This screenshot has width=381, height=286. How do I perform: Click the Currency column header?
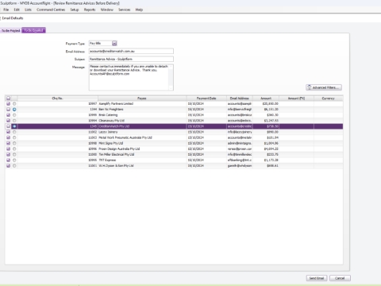tap(329, 99)
